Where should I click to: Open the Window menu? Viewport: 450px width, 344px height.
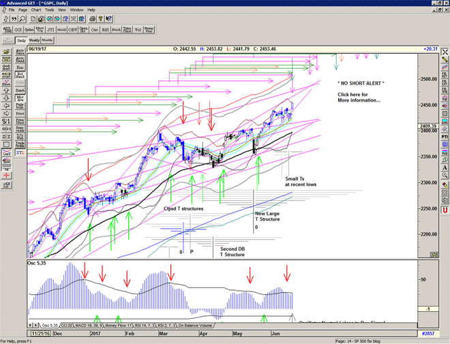pos(76,10)
